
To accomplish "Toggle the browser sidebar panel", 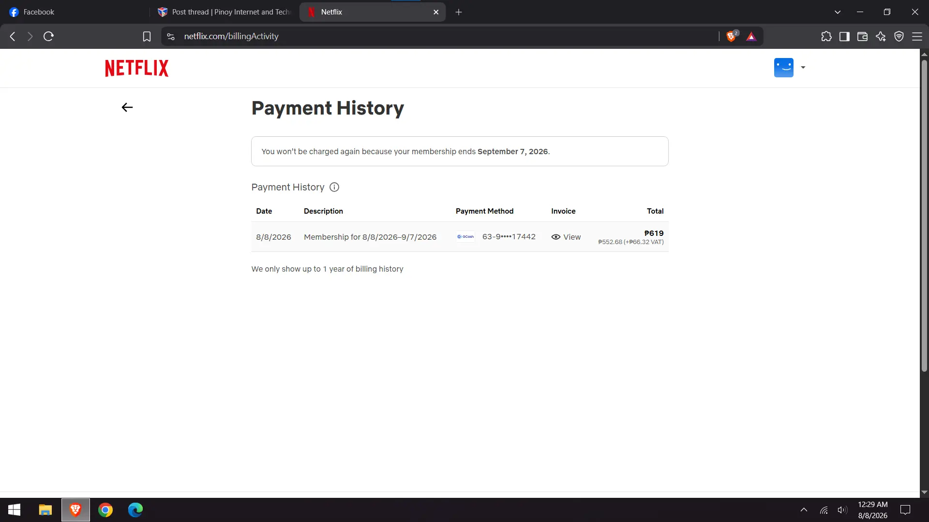I will click(844, 36).
